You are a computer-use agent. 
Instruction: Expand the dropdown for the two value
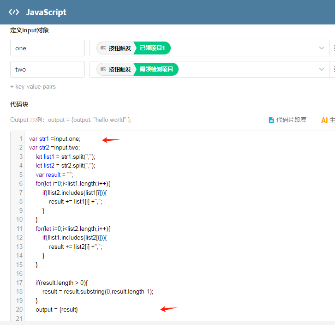pos(322,69)
